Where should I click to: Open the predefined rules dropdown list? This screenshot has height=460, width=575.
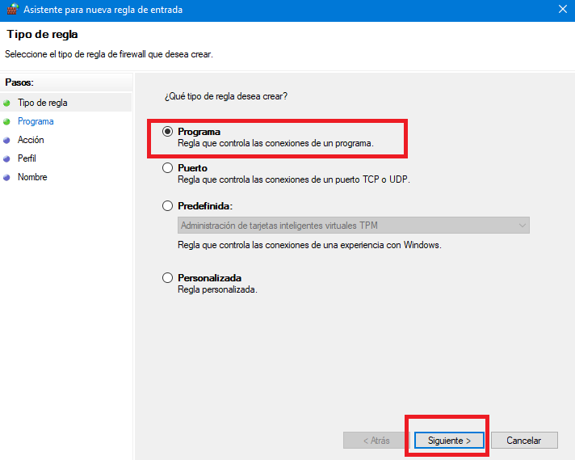tap(354, 225)
